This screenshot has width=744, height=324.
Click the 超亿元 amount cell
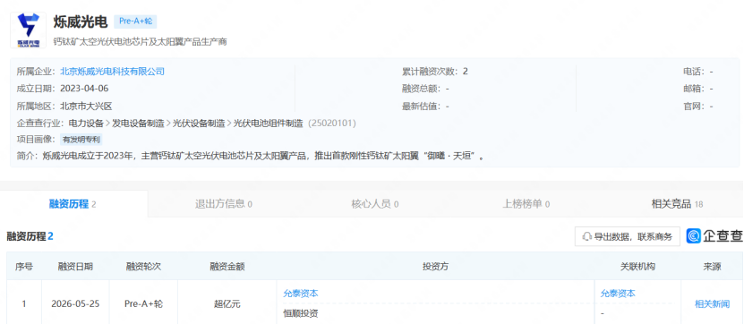coord(227,303)
